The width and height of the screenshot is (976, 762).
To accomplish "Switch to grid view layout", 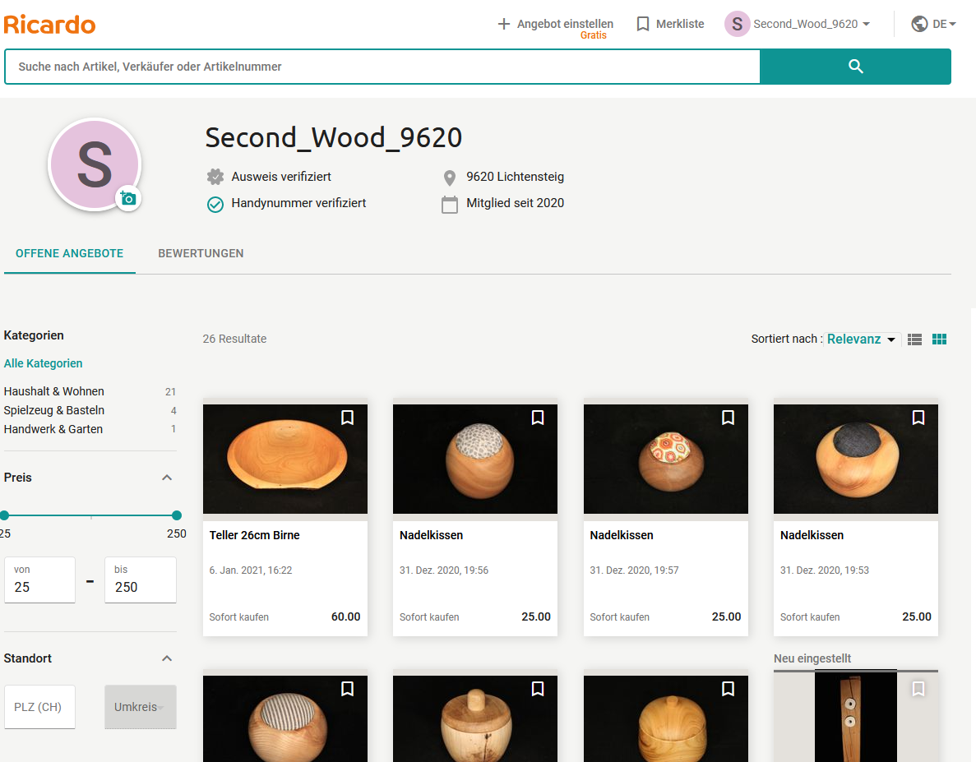I will [939, 338].
